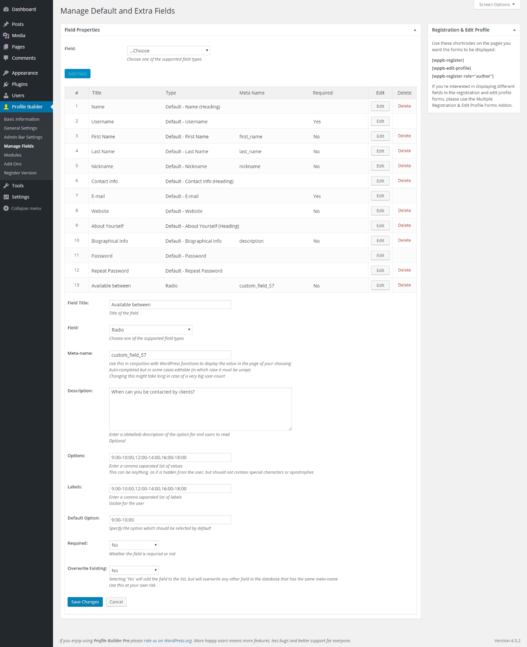Open Admin Bar Settings submenu item
Screen dimensions: 527x647
(x=23, y=137)
